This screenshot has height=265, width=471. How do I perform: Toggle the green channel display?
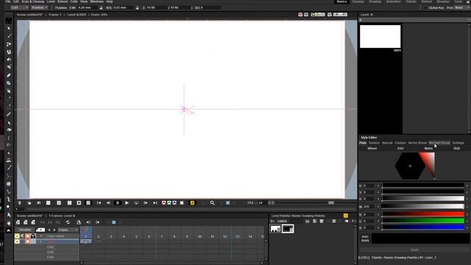pos(169,203)
